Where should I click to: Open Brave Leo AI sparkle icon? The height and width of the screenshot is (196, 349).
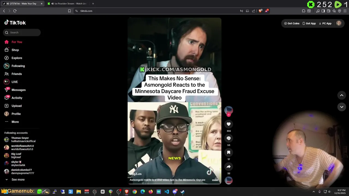click(x=334, y=11)
